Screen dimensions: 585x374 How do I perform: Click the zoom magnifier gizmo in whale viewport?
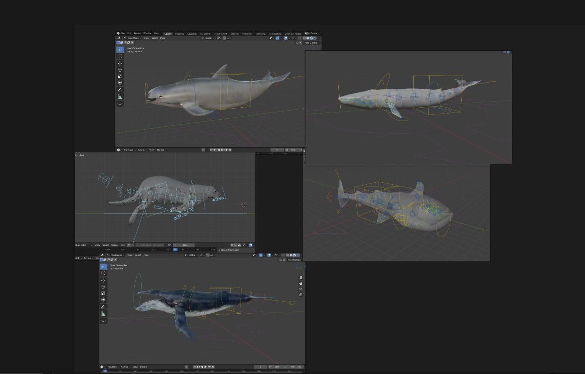tap(301, 278)
